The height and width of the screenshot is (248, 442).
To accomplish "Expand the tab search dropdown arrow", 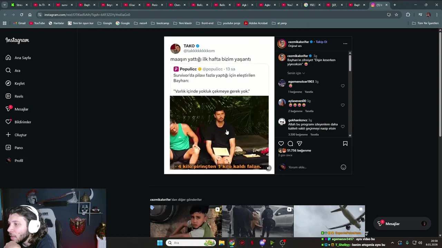I will (4, 5).
